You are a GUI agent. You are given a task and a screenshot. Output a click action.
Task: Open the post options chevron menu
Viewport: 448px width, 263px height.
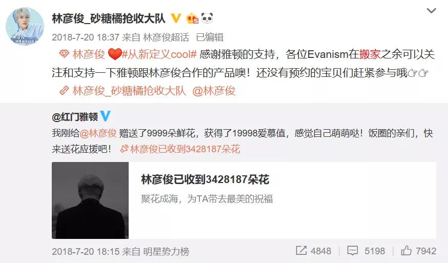point(431,11)
